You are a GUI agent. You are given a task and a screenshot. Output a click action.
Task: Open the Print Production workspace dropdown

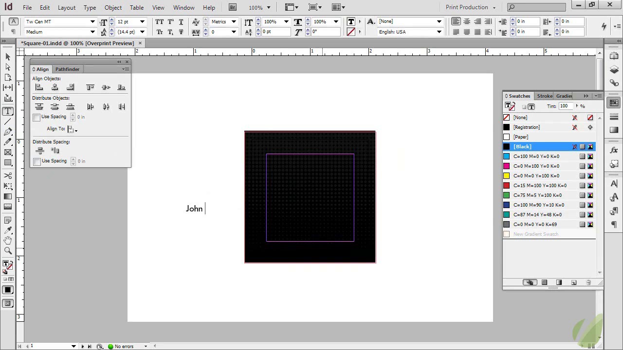[471, 7]
